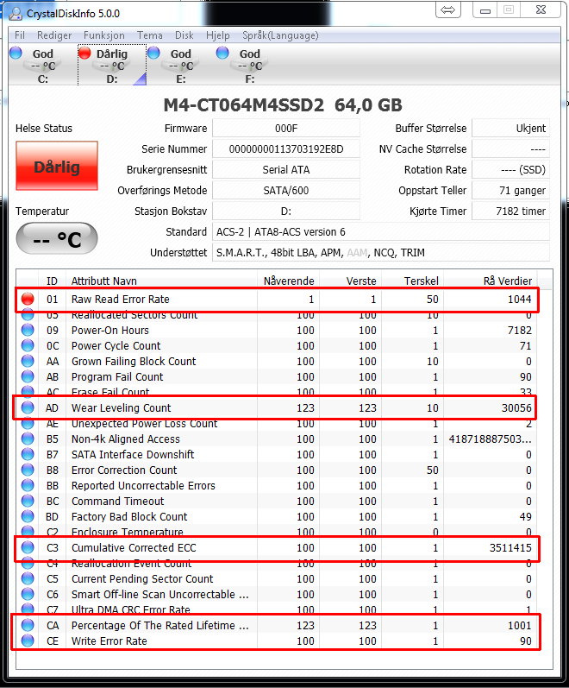Click the raw value 418718887503...

click(x=490, y=439)
